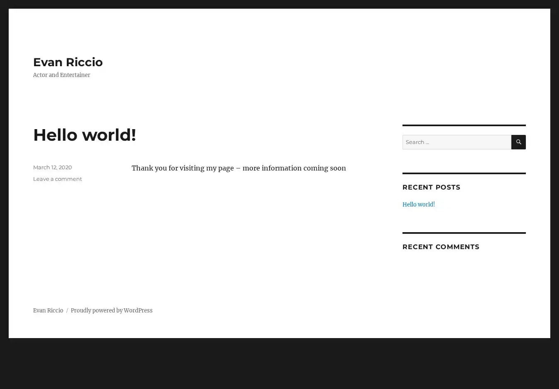
Task: Click the phrase more information coming soon
Action: 294,168
